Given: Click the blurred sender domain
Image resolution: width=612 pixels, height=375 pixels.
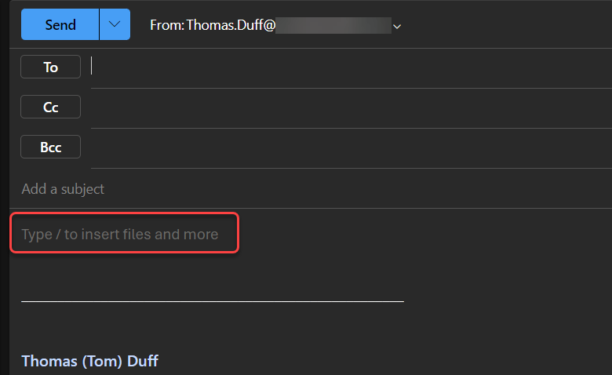Looking at the screenshot, I should coord(333,25).
